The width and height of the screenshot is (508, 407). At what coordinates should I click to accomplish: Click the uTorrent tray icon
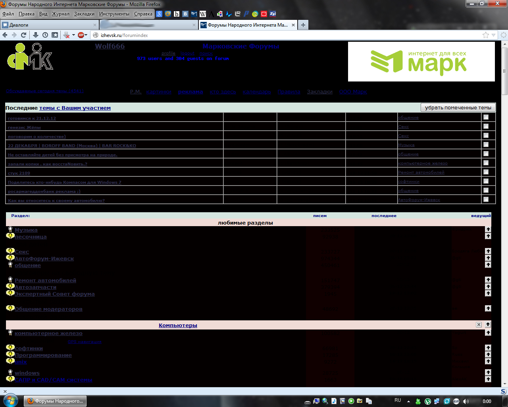click(428, 401)
